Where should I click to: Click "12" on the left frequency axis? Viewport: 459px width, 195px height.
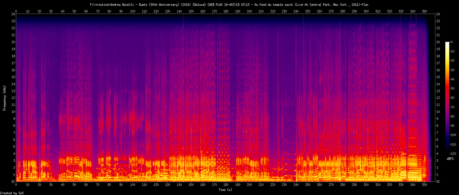click(x=13, y=98)
